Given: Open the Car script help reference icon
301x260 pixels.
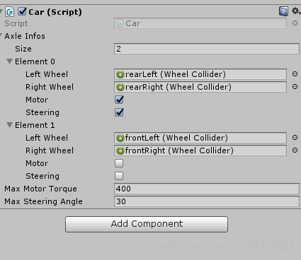Looking at the screenshot, I should 283,11.
